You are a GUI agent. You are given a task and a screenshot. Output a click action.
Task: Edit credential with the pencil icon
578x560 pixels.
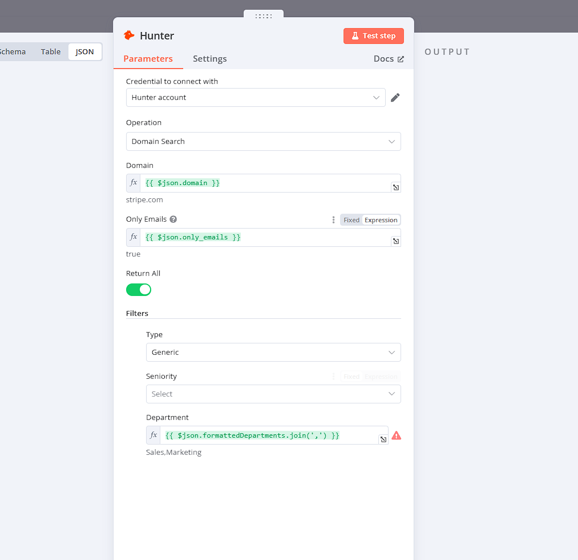395,98
